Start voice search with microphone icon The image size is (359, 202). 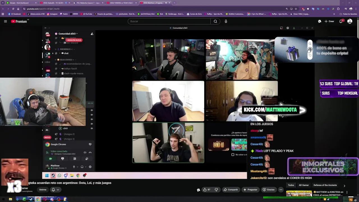point(226,21)
